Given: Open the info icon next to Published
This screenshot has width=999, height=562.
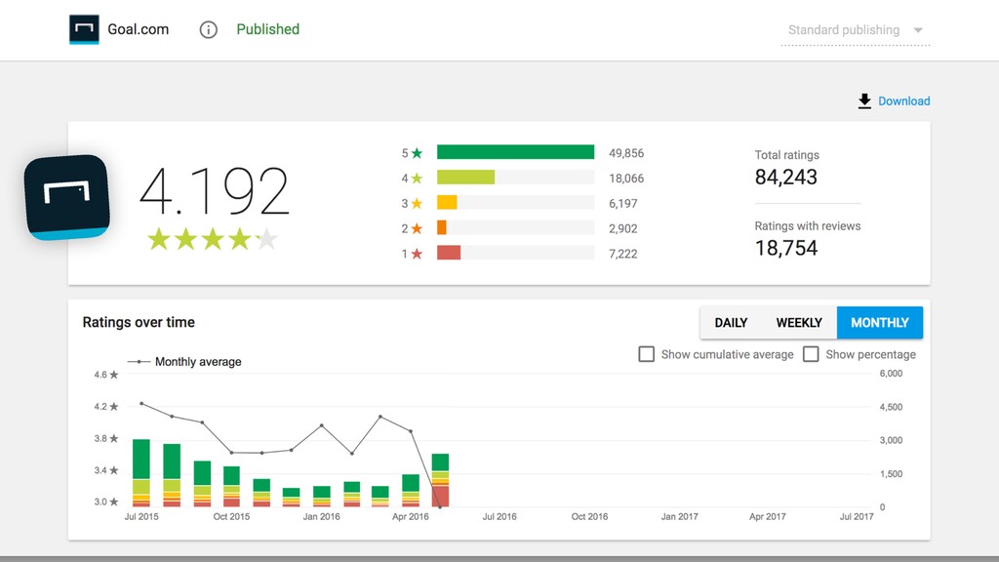Looking at the screenshot, I should pos(209,30).
